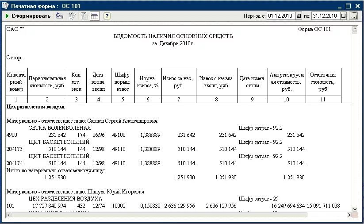This screenshot has height=224, width=364.
Task: Click the Норма износа, % column header
Action: [x=148, y=82]
